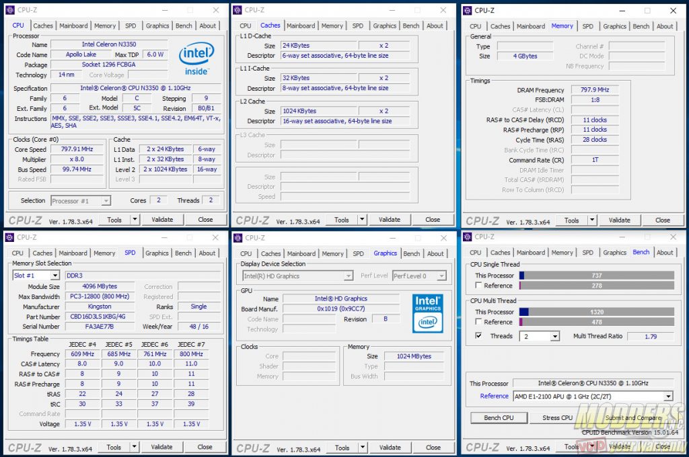
Task: Click the CPU-Z title icon in the Caches-tab window
Action: coord(238,9)
